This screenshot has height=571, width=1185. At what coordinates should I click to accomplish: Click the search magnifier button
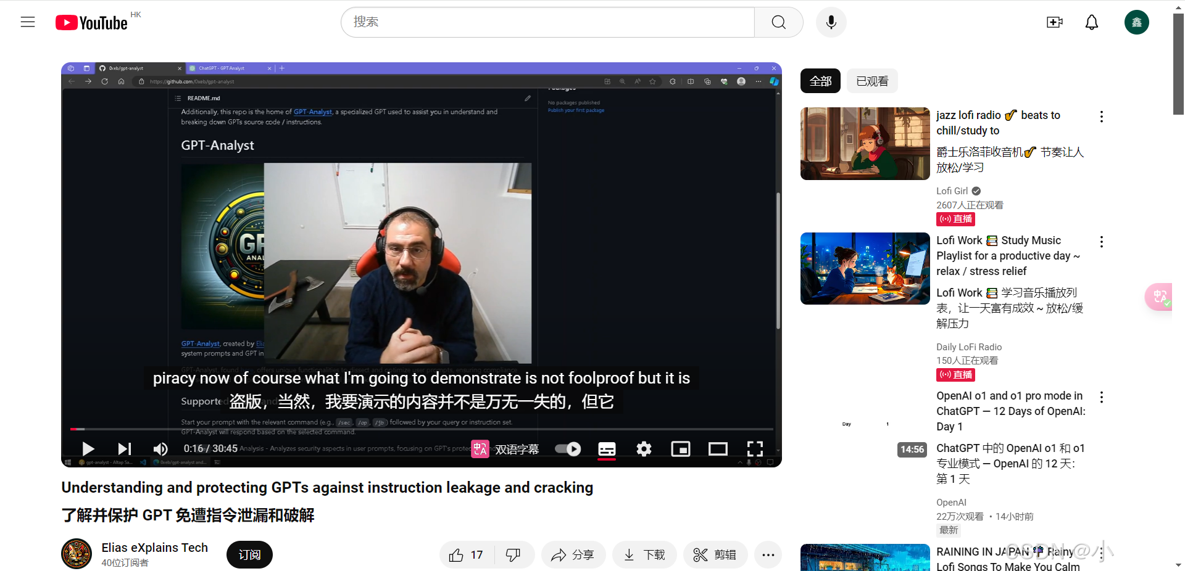click(x=779, y=22)
